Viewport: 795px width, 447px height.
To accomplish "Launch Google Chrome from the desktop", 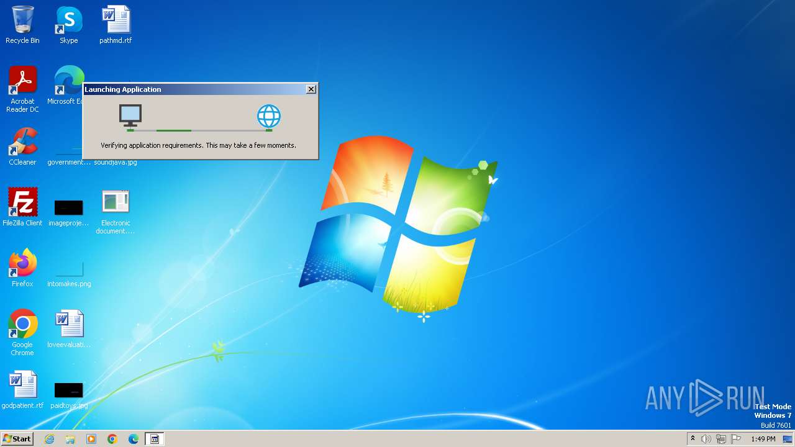I will (x=22, y=332).
